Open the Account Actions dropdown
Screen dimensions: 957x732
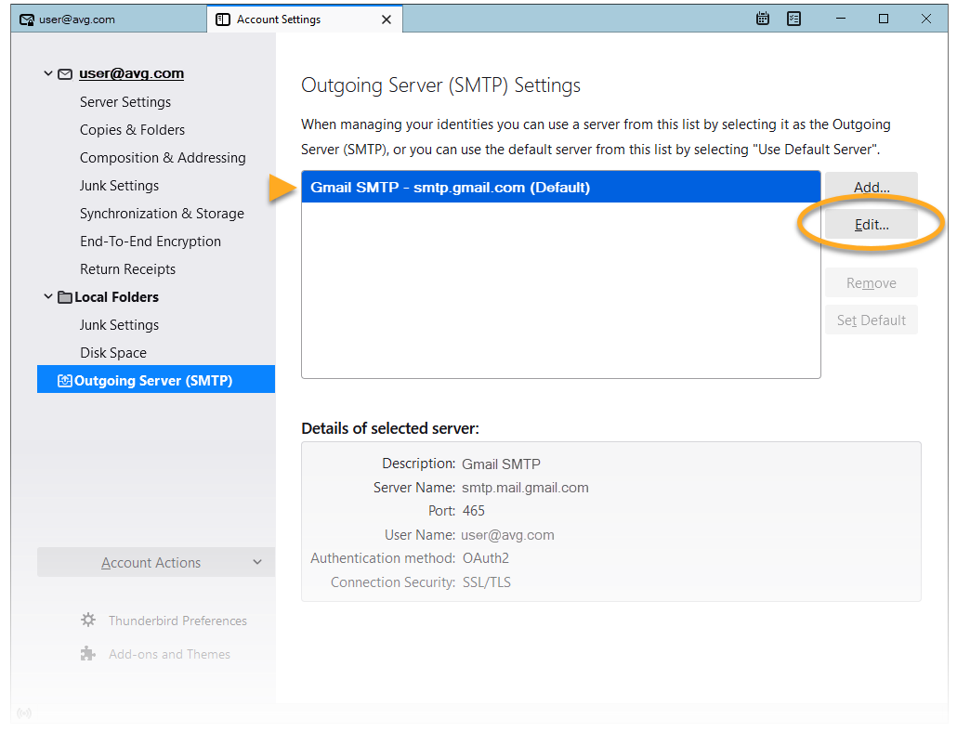click(x=156, y=562)
